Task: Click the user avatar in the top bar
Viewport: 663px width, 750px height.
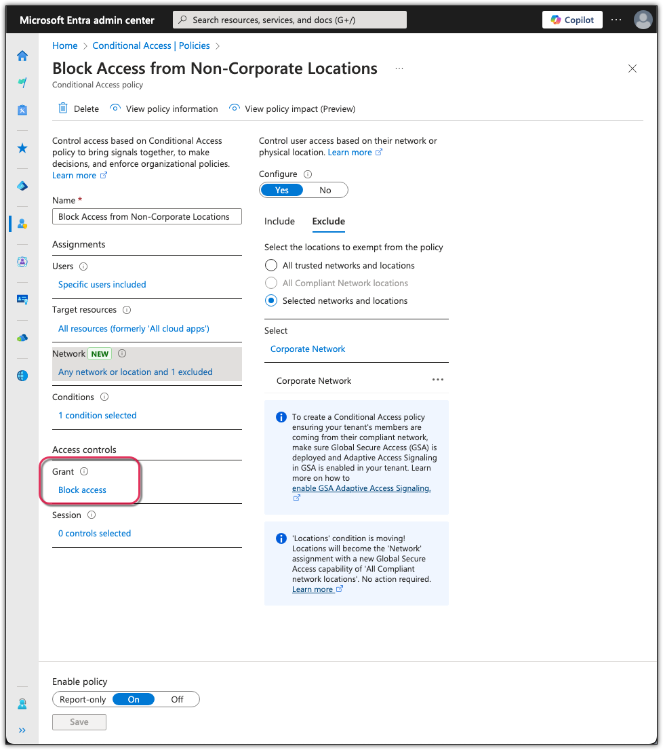Action: (x=643, y=20)
